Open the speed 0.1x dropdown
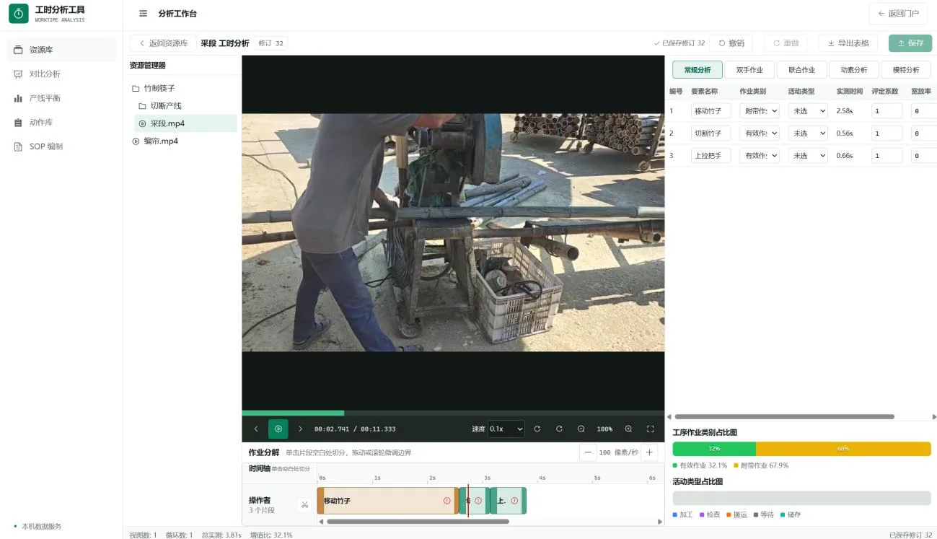This screenshot has height=539, width=937. 506,429
